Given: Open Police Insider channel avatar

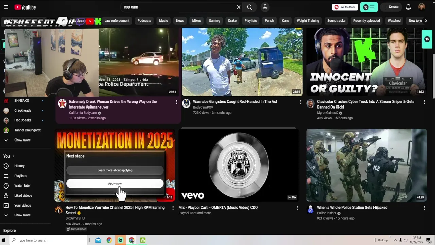Looking at the screenshot, I should 310,209.
